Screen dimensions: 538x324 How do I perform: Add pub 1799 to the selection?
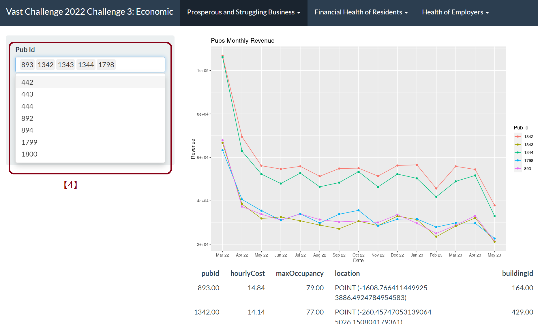pos(29,142)
